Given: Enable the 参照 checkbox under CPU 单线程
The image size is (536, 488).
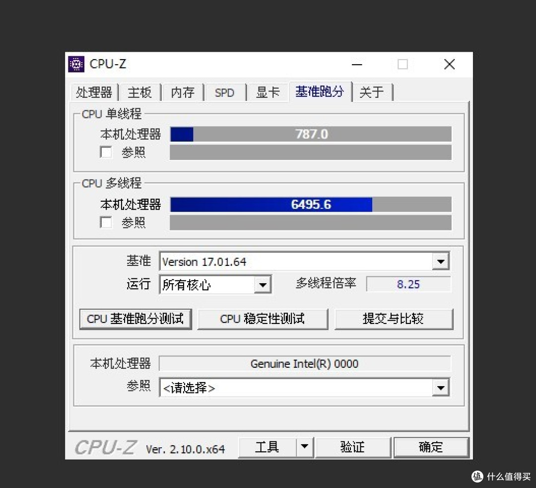Looking at the screenshot, I should point(106,152).
